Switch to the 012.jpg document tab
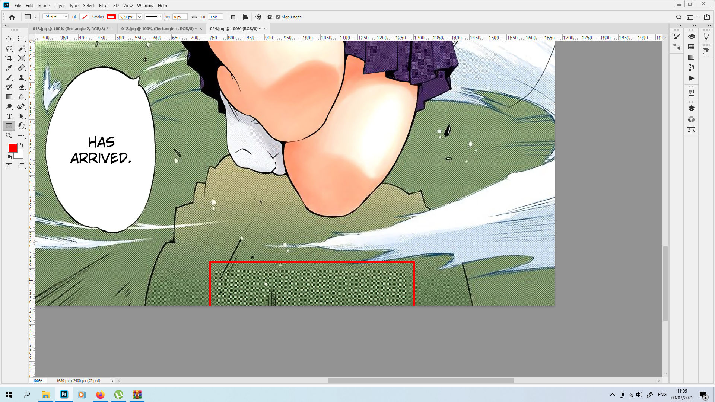 coord(159,29)
